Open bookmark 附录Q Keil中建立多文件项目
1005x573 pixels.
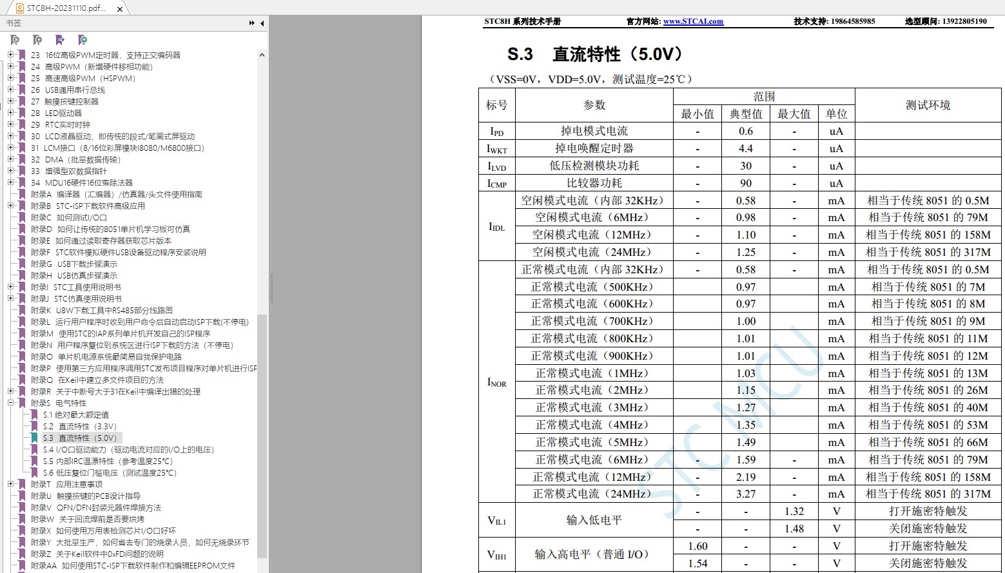tap(97, 380)
